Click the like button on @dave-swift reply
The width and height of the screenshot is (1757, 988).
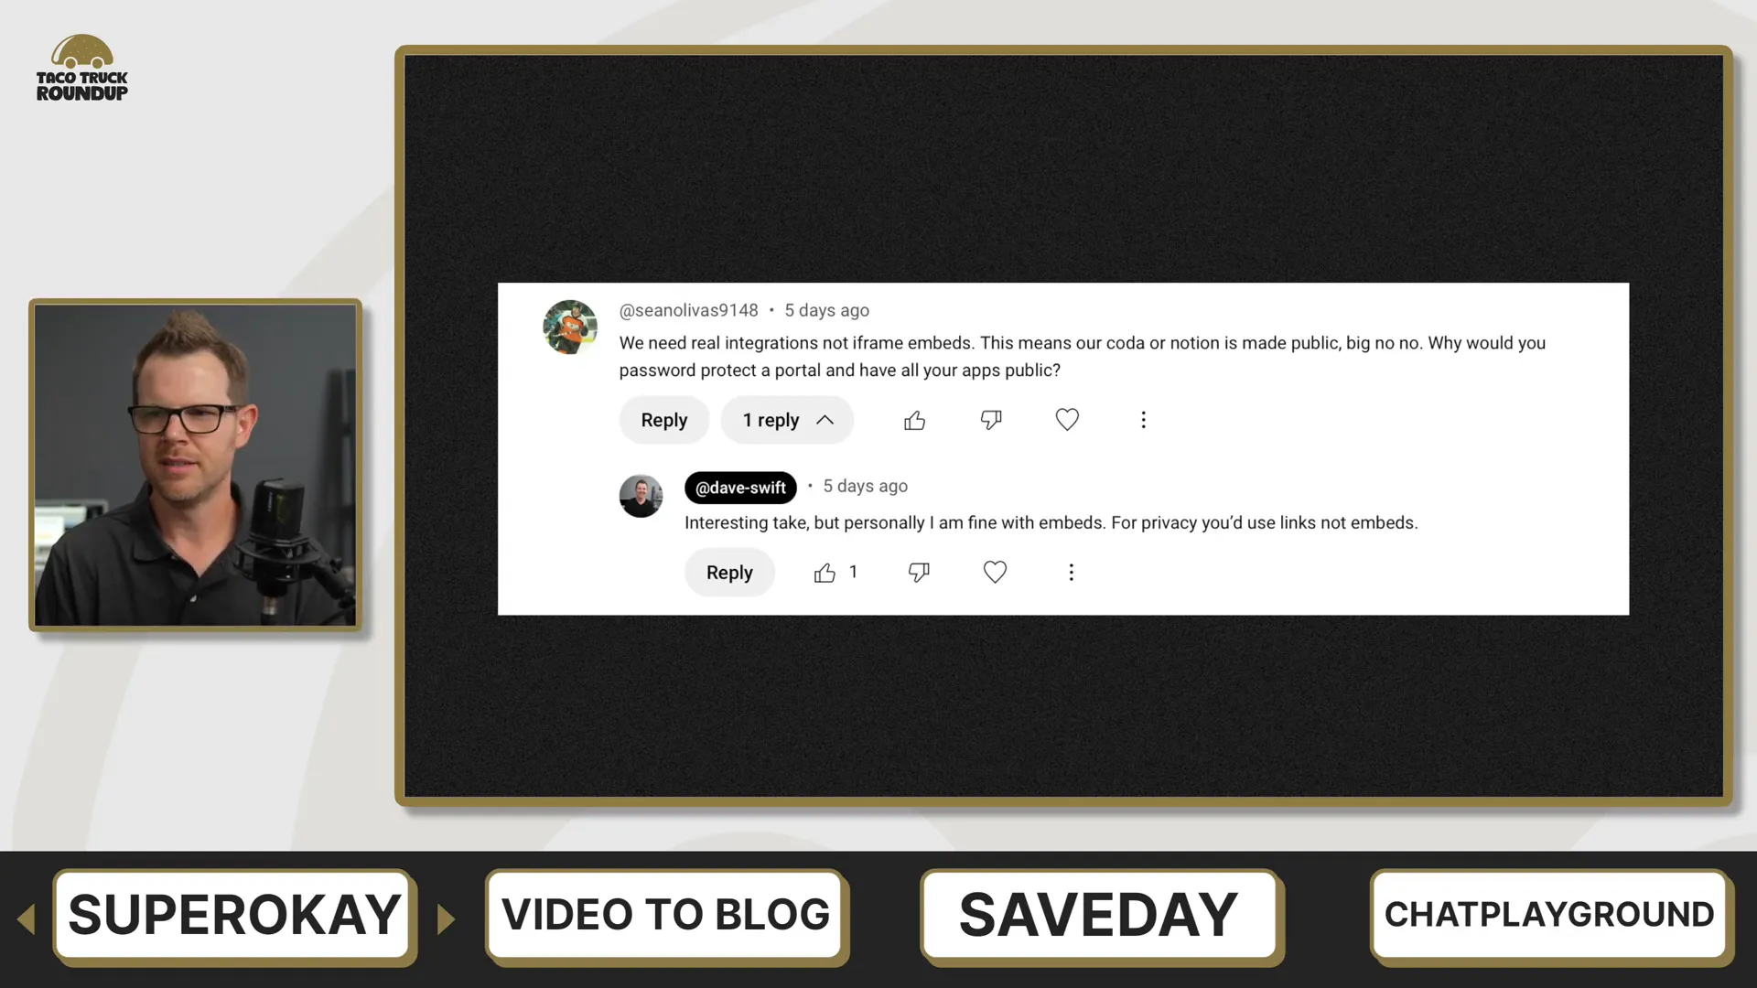(825, 571)
